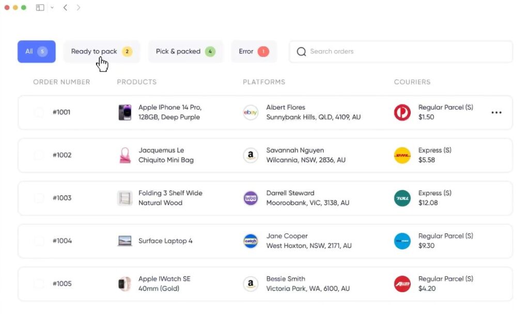Toggle the sidebar panel icon in the titlebar
529x321 pixels.
pos(40,7)
